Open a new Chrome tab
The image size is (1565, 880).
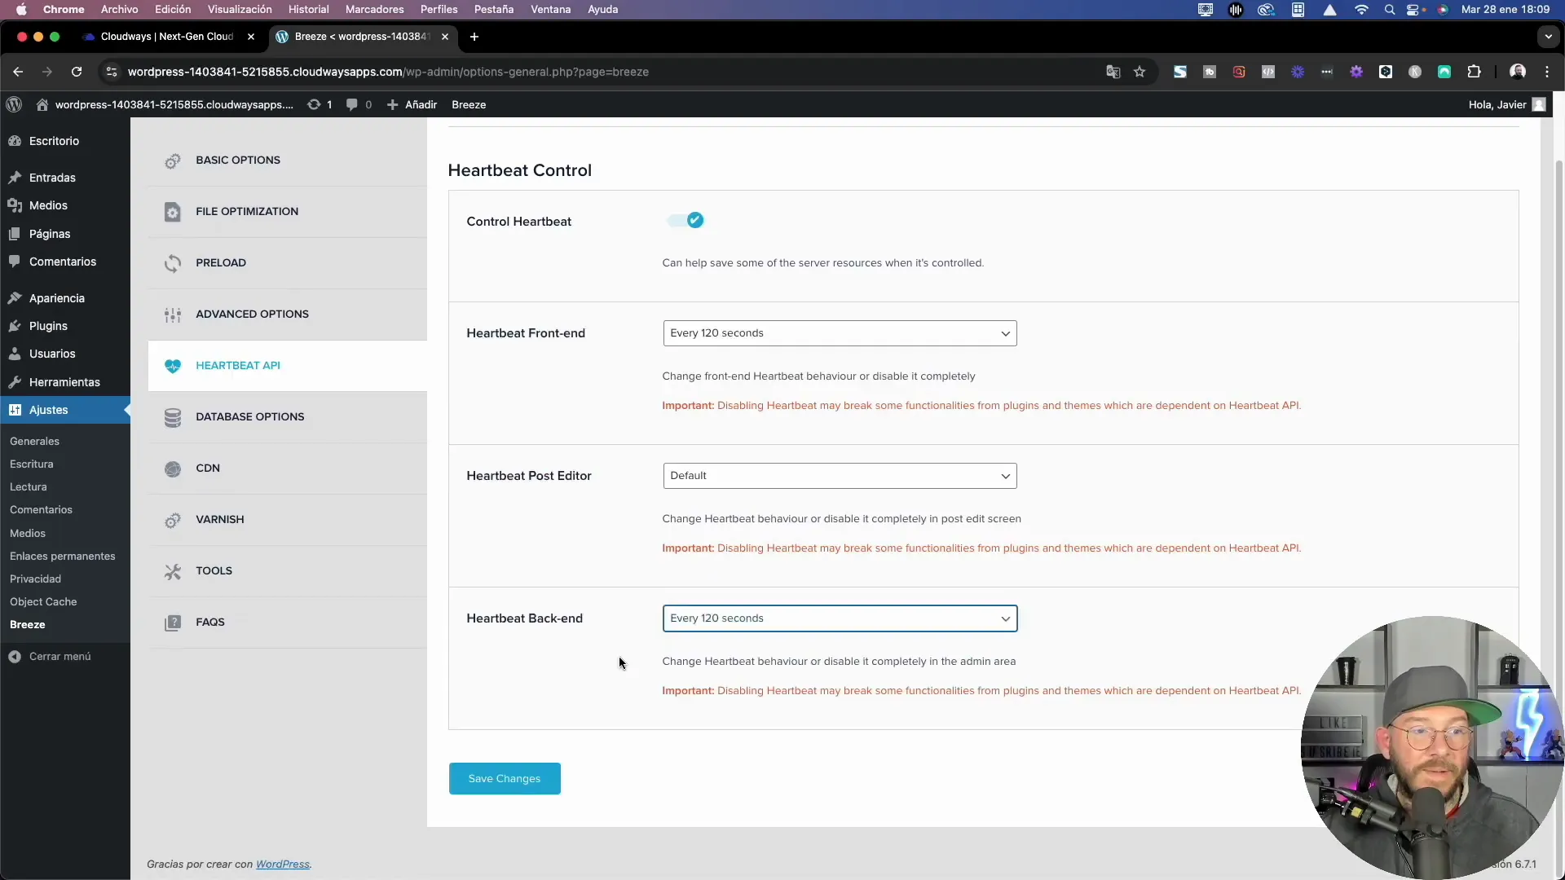474,37
